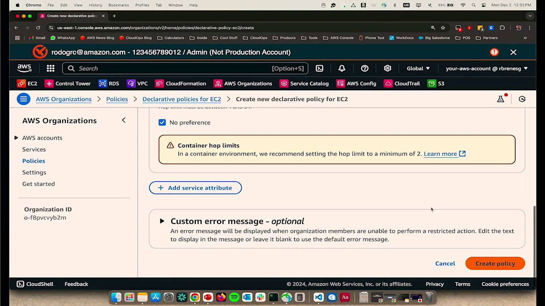Dismiss the account banner with the X
This screenshot has height=306, width=545.
[513, 52]
